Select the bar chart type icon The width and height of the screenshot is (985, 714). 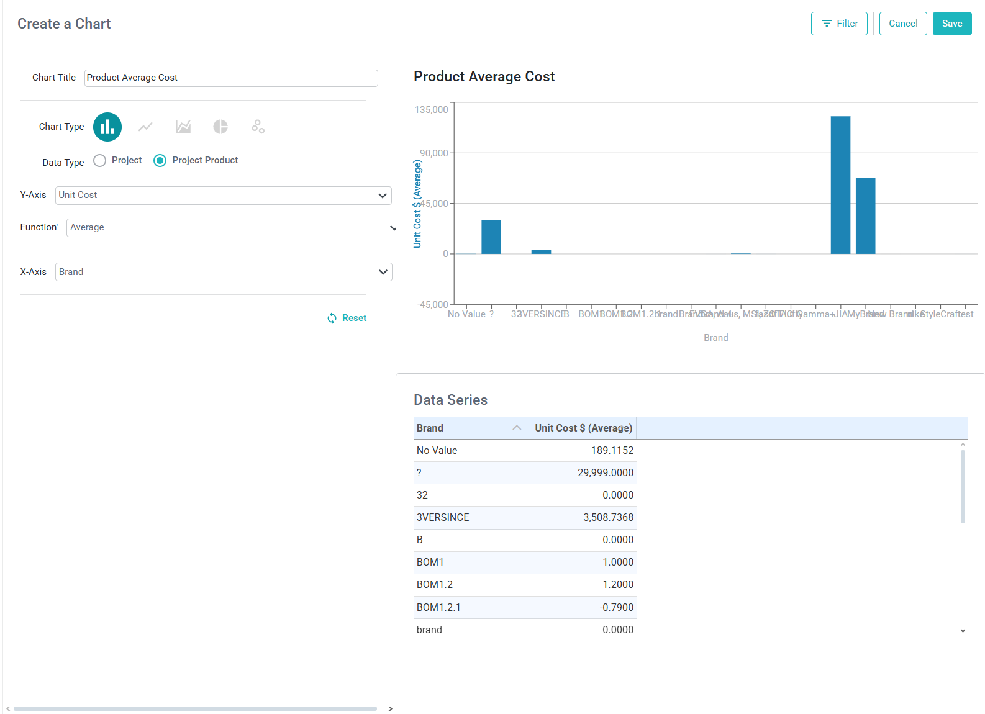(x=107, y=127)
